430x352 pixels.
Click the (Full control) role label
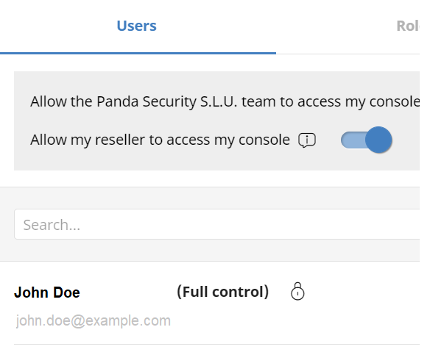coord(222,292)
